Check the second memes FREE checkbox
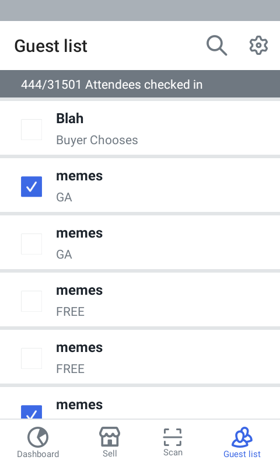The image size is (280, 467). coord(32,358)
